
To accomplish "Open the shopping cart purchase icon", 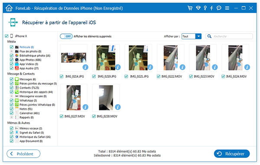I will click(x=190, y=8).
